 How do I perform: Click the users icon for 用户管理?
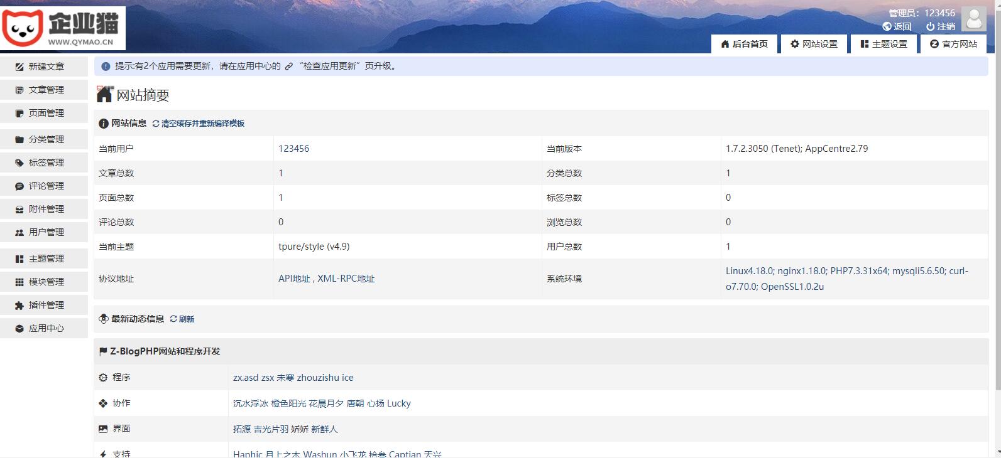click(x=19, y=232)
